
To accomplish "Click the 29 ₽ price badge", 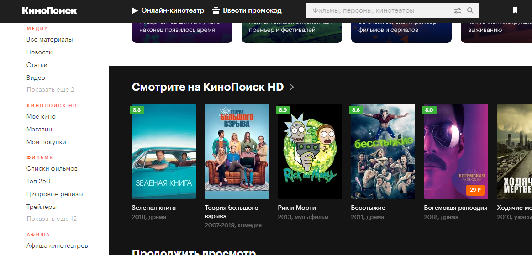I will click(x=475, y=190).
